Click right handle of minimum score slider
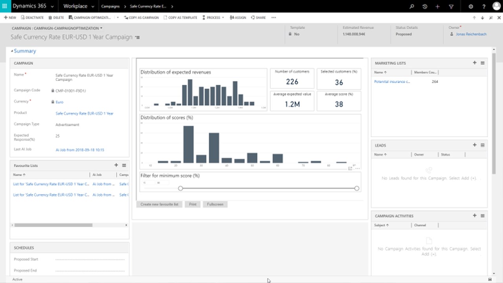Image resolution: width=503 pixels, height=283 pixels. click(x=356, y=188)
